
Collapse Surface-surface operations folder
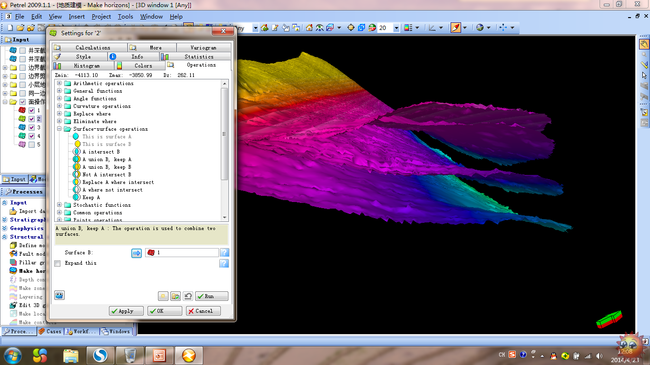tap(59, 129)
